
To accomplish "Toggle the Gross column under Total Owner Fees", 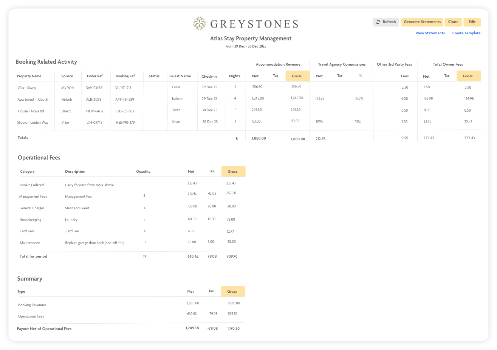I will click(468, 76).
